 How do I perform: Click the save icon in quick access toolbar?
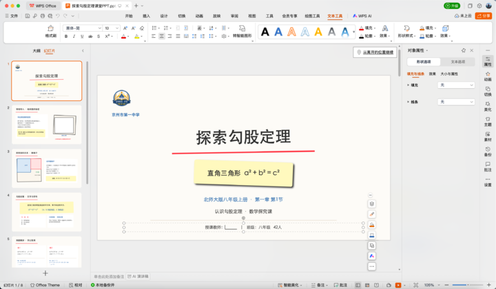click(x=28, y=15)
